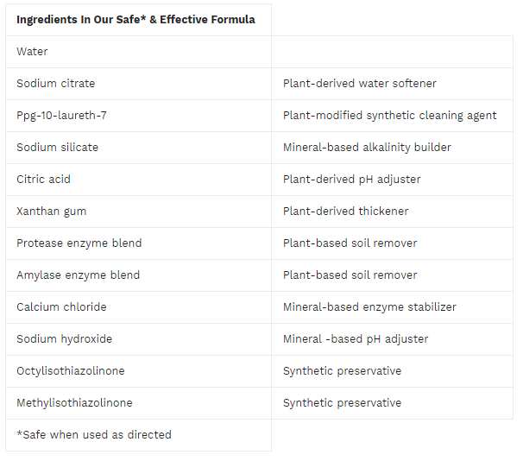The height and width of the screenshot is (461, 523).
Task: Click the 'Sodium hydroxide' ingredient cell
Action: point(64,339)
